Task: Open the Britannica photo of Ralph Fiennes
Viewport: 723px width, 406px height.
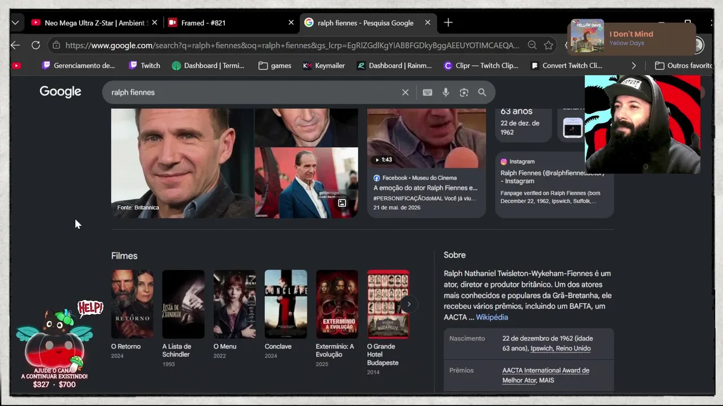Action: point(182,163)
